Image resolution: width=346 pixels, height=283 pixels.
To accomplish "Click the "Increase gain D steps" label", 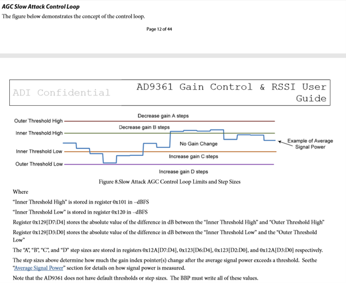I will pyautogui.click(x=184, y=171).
